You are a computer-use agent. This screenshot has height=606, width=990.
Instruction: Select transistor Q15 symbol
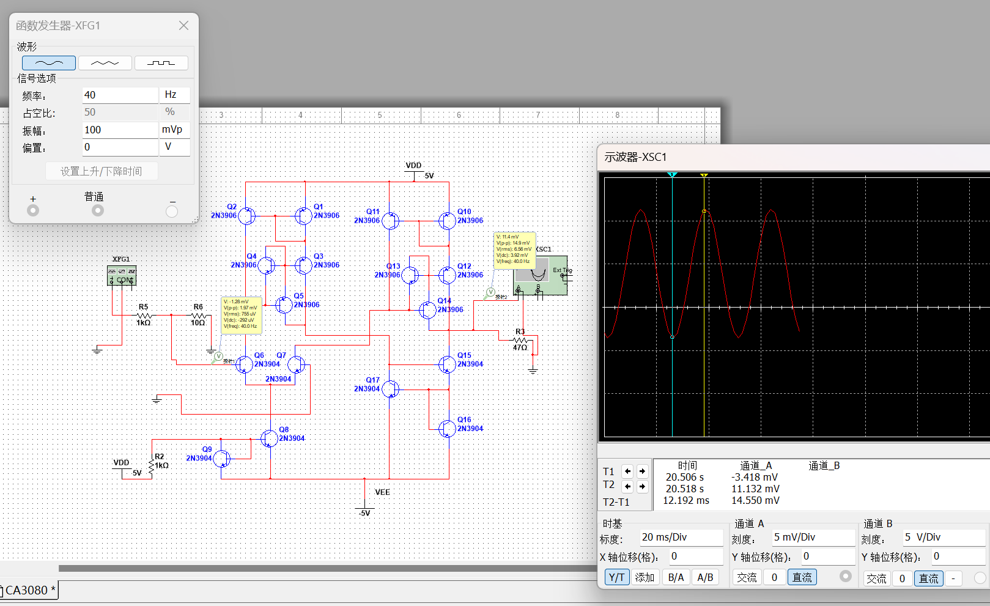(x=448, y=364)
